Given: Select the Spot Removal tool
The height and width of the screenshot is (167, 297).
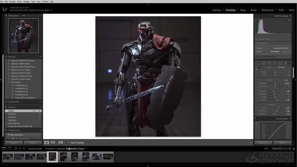Looking at the screenshot, I should pos(264,63).
